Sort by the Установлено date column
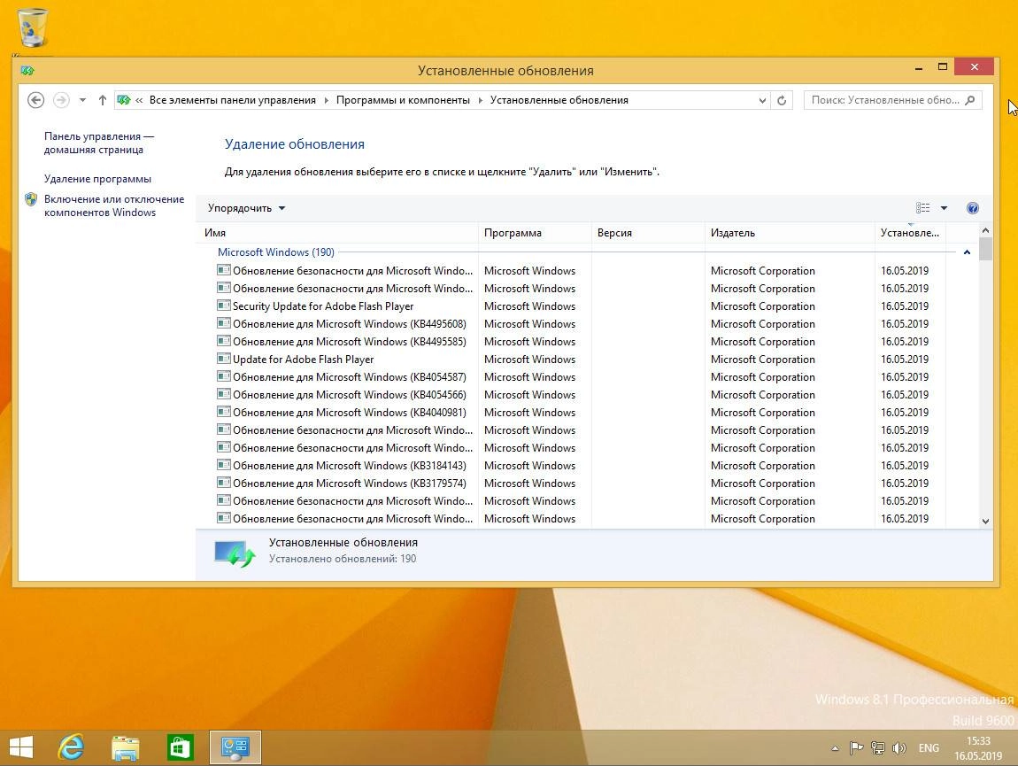The width and height of the screenshot is (1018, 766). (x=910, y=233)
